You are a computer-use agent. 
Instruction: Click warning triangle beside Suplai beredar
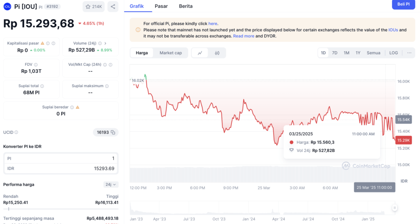point(78,108)
